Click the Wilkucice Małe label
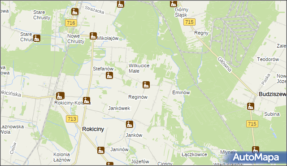 coord(139,68)
